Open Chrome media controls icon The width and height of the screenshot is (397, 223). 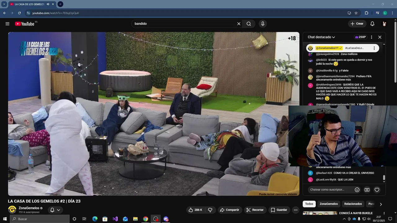point(377,13)
